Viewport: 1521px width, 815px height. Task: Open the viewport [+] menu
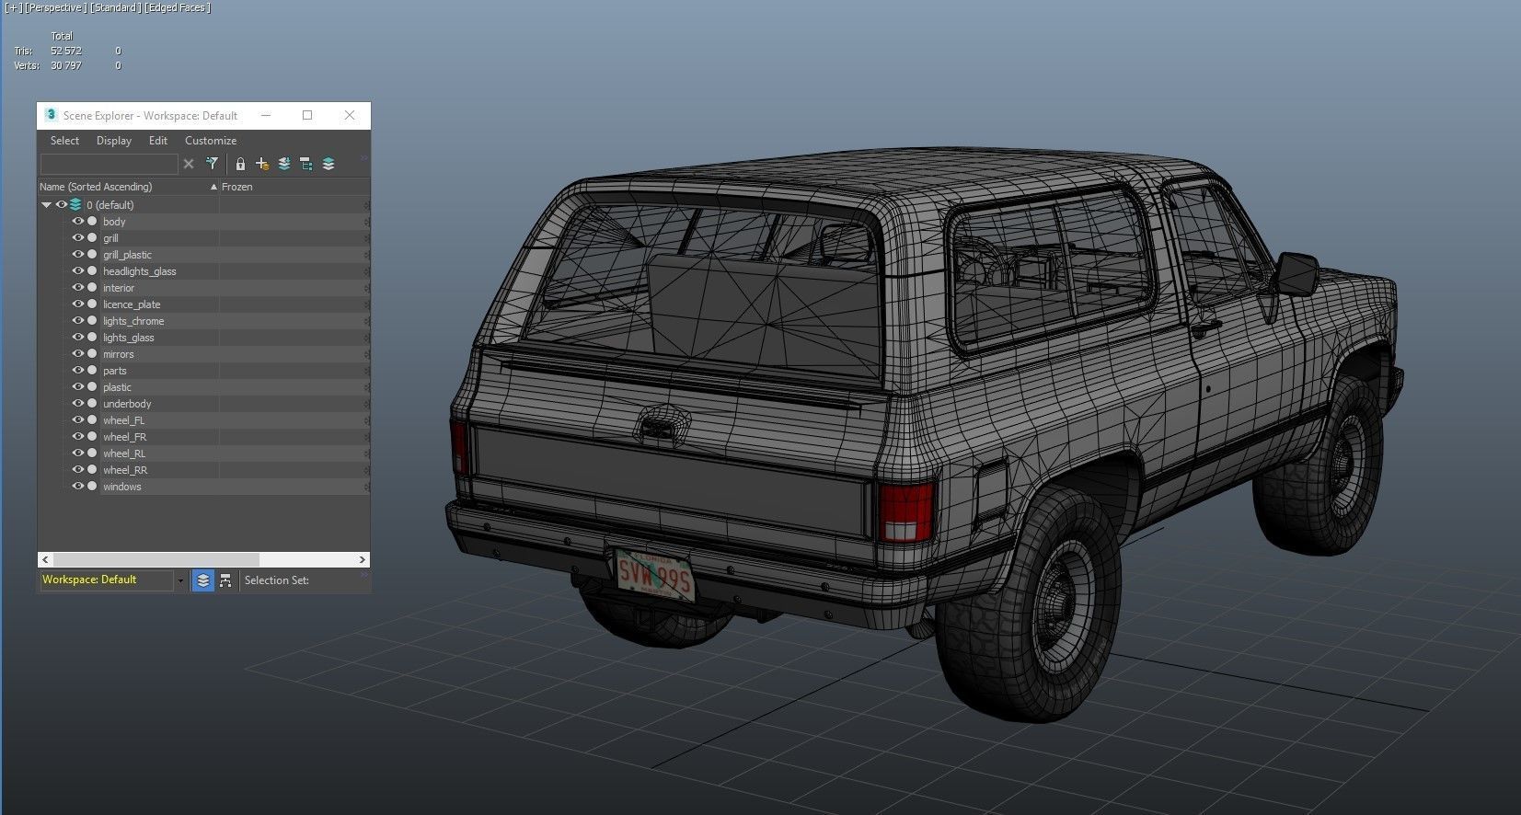13,7
